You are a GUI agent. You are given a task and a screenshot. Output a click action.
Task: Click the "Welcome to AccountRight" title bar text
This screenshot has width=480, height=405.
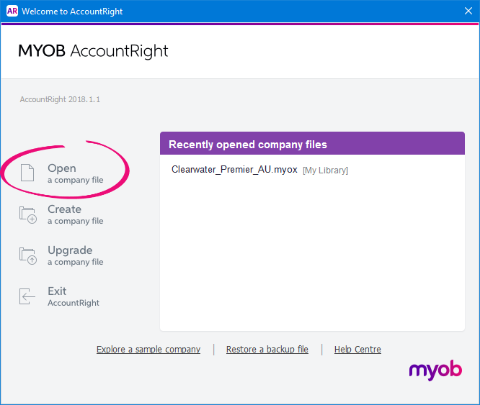point(72,12)
